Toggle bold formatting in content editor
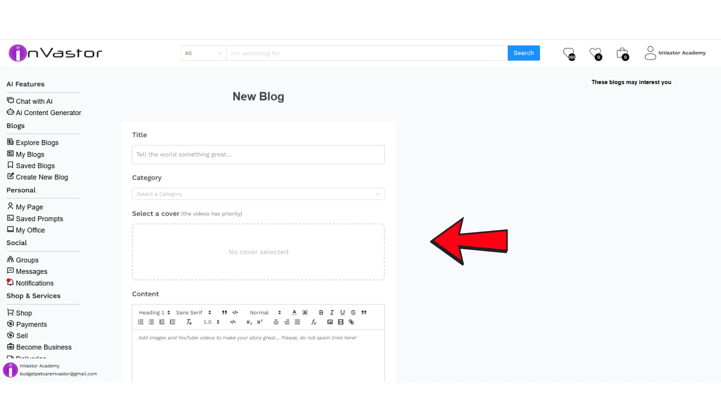Screen dimensions: 721x405 (321, 312)
